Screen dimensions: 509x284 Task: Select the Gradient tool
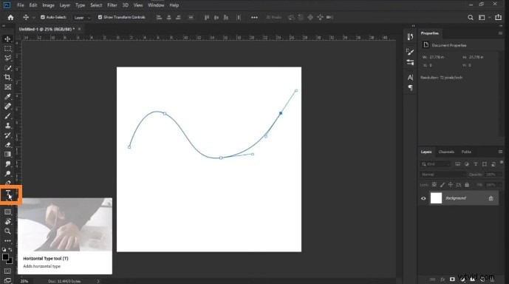7,155
